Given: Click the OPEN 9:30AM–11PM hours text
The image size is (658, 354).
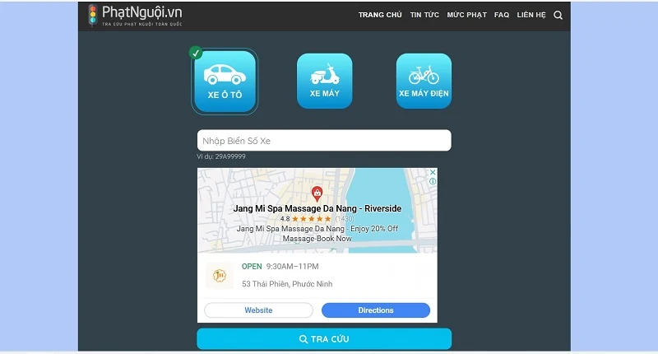Looking at the screenshot, I should [x=280, y=266].
